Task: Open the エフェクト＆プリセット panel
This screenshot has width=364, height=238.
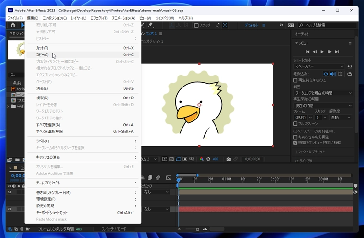Action: (310, 152)
